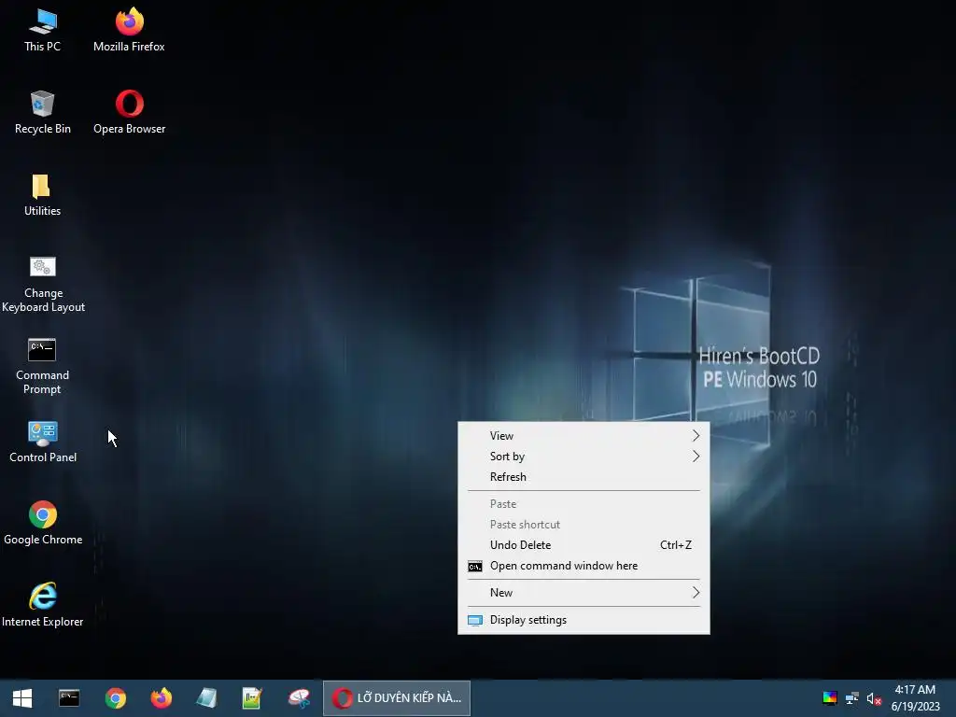Select the Utilities folder icon
The width and height of the screenshot is (956, 717).
point(42,195)
